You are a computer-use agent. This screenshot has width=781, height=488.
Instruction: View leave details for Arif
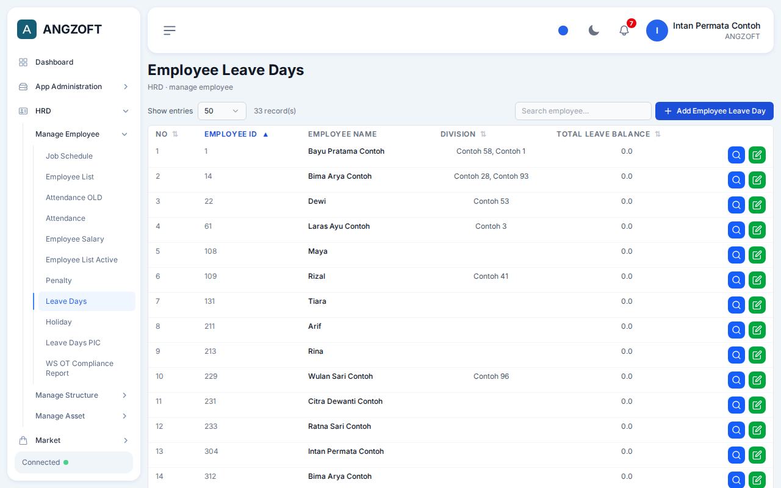[736, 330]
